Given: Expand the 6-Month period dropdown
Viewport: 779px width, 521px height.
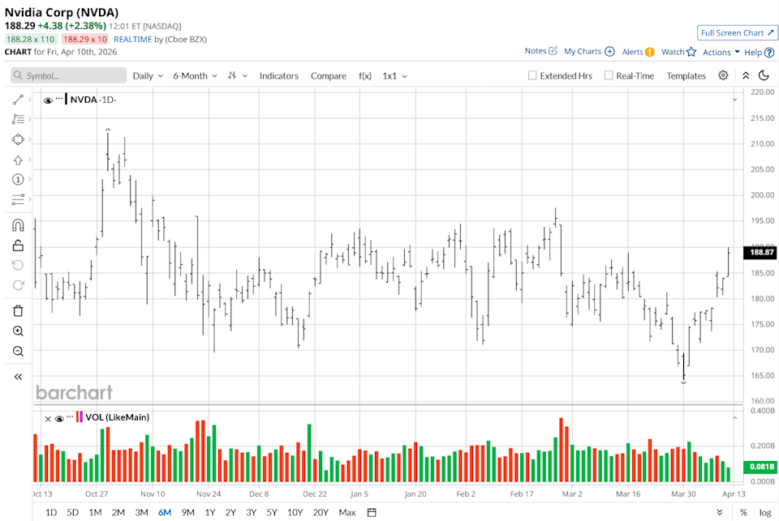Looking at the screenshot, I should tap(195, 75).
